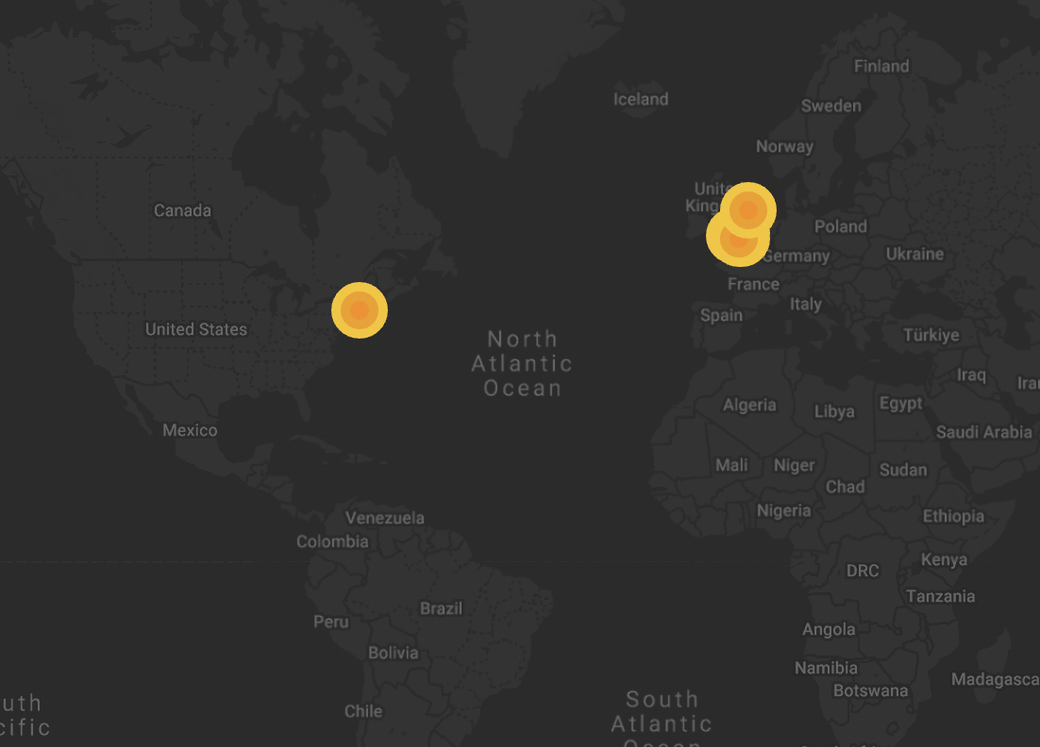The height and width of the screenshot is (747, 1040).
Task: Select the United States map label
Action: point(196,329)
